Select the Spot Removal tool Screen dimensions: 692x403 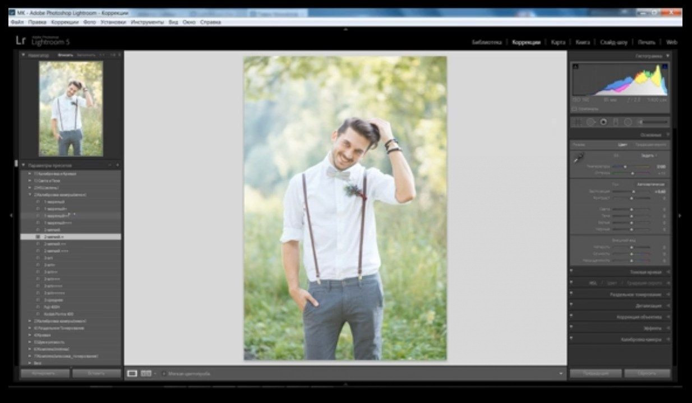coord(590,122)
